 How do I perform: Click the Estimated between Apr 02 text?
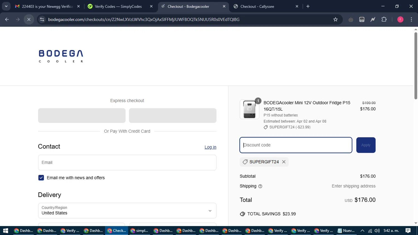tap(295, 121)
